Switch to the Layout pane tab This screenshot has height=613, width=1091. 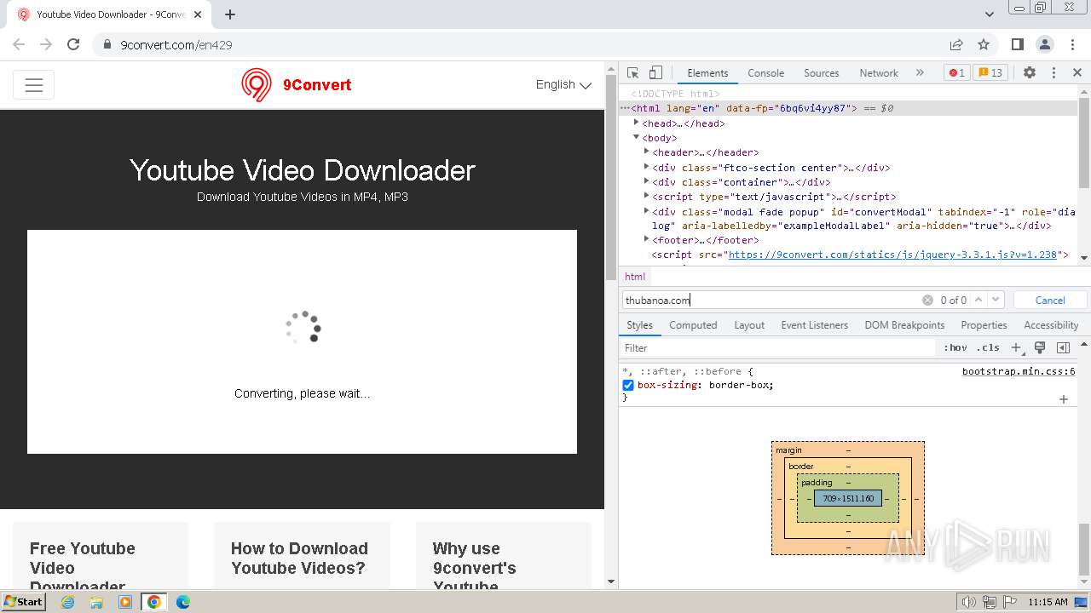pyautogui.click(x=749, y=325)
